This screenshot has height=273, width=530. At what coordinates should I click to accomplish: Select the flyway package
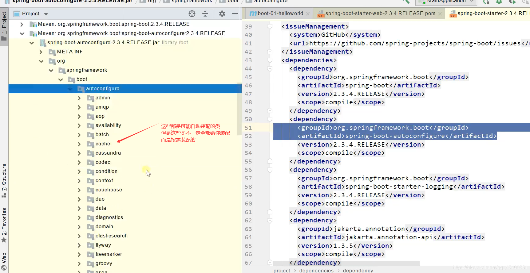(103, 245)
